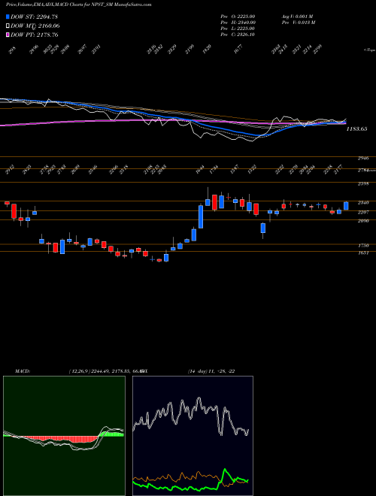376x496 pixels.
Task: Open the dark blue ADX indicator panel
Action: pyautogui.click(x=193, y=436)
